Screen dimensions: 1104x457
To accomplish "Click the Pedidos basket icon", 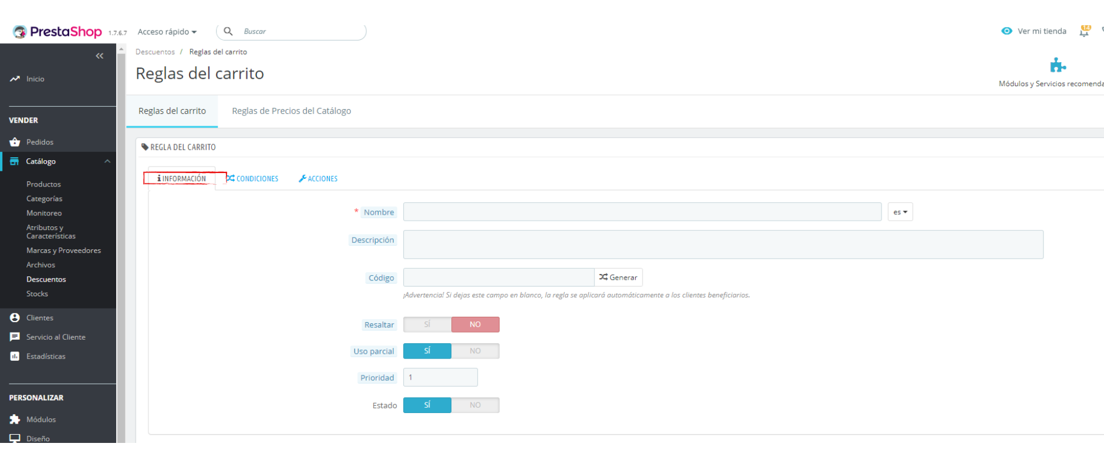I will point(15,142).
